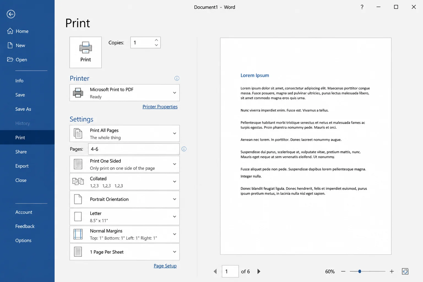Go to previous preview page arrow

click(215, 272)
